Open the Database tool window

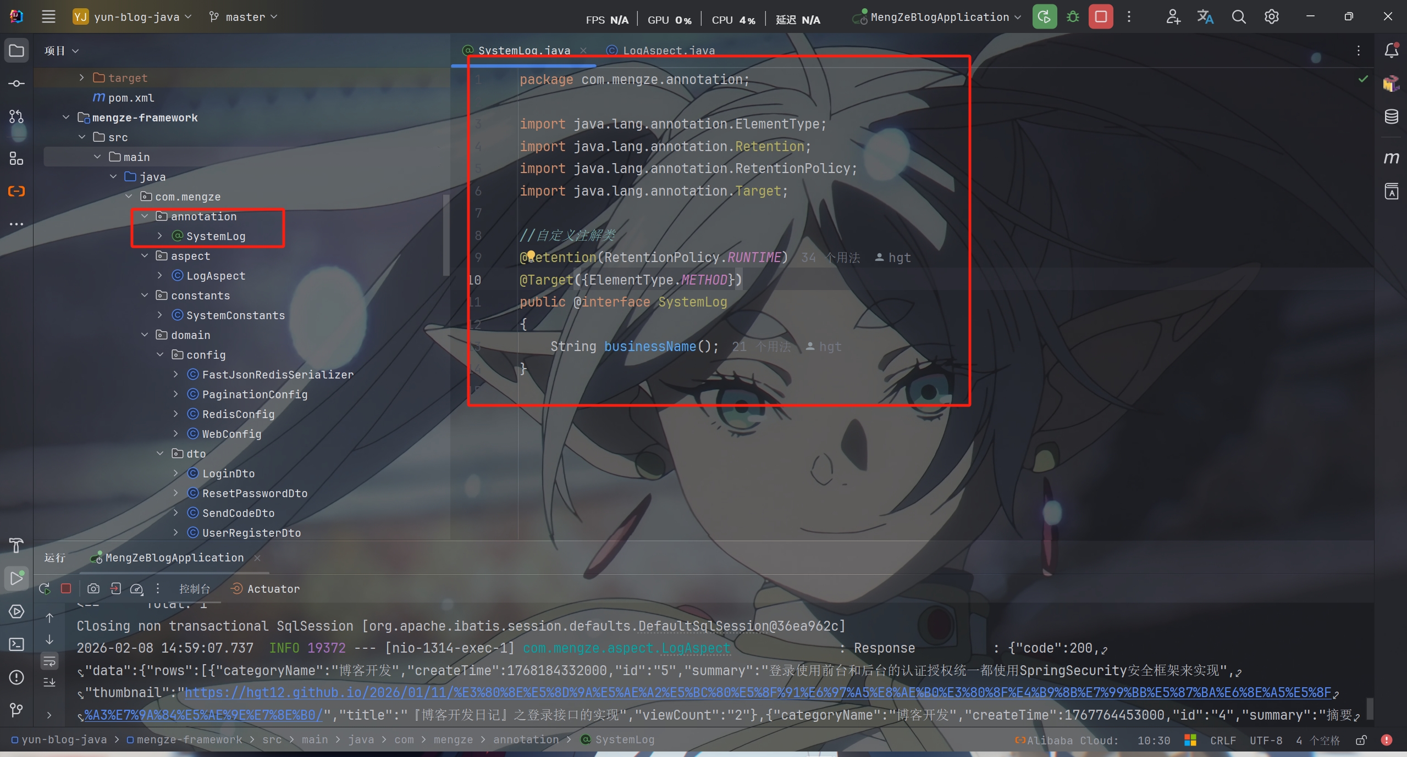pyautogui.click(x=1391, y=116)
